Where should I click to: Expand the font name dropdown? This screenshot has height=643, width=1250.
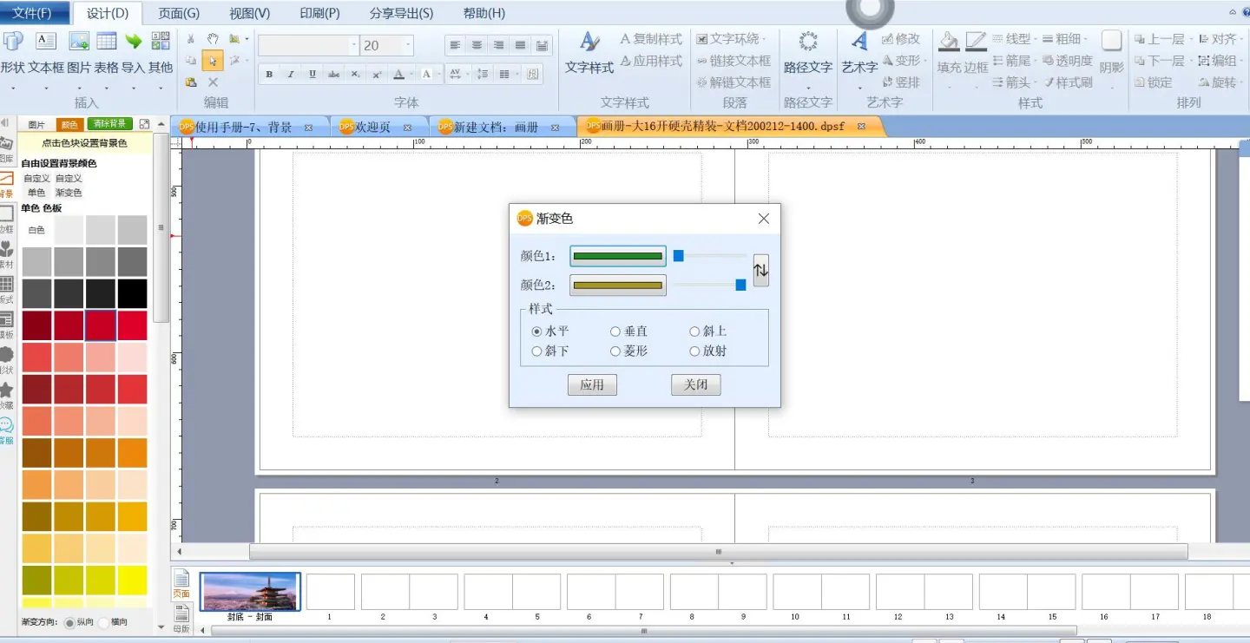point(353,46)
